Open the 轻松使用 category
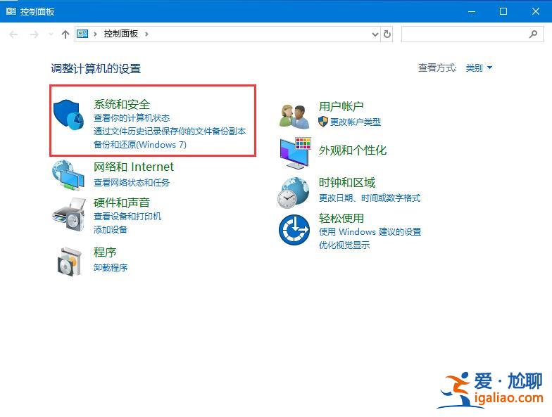Screen dimensions: 552x417 coord(341,218)
